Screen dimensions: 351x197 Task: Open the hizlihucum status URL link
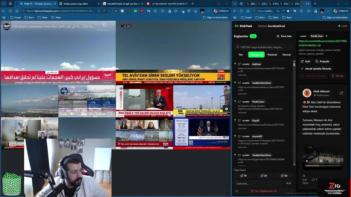322,43
